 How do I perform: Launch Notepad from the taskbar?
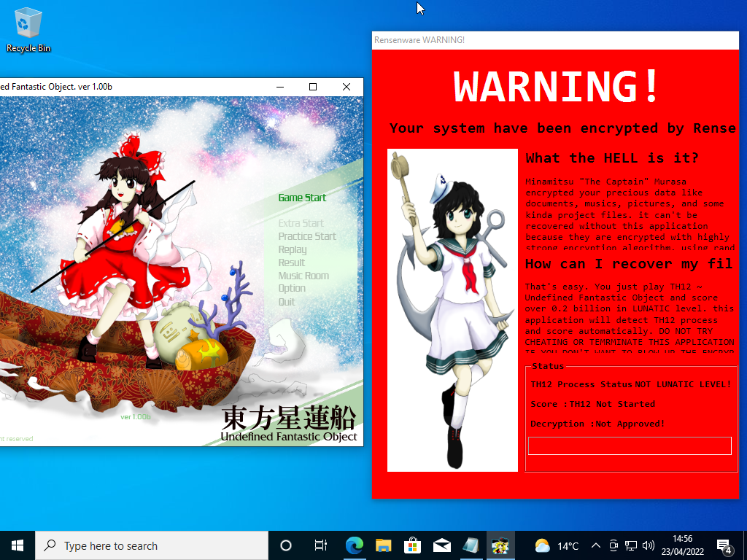[471, 545]
